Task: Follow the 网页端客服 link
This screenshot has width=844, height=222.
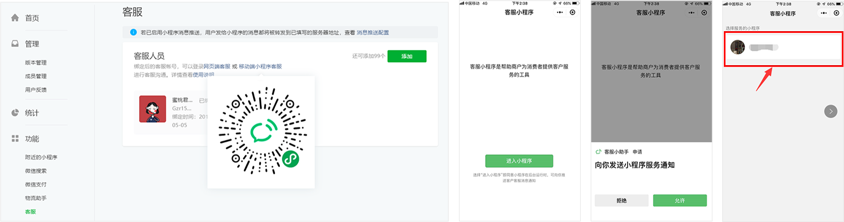Action: (217, 66)
